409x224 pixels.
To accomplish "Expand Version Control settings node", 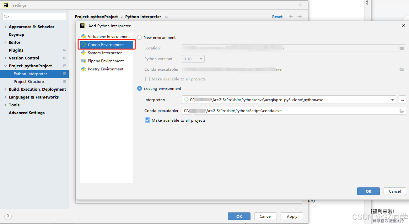I will pos(5,58).
